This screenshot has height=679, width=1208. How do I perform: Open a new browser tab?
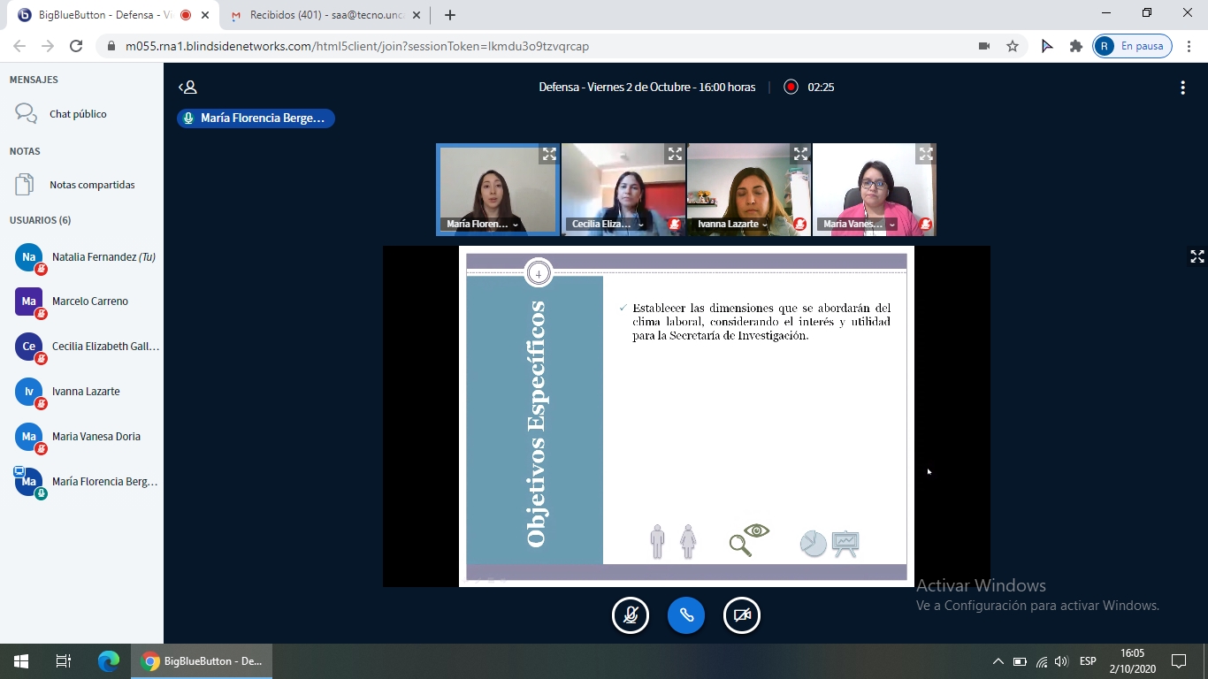click(x=450, y=15)
